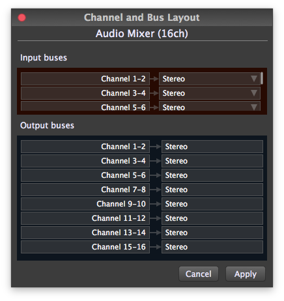Open the input Channel 3-4 Stereo dropdown
The width and height of the screenshot is (284, 301).
pos(210,93)
